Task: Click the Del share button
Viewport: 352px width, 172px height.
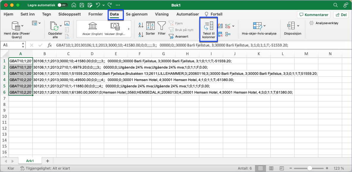Action: (x=341, y=15)
